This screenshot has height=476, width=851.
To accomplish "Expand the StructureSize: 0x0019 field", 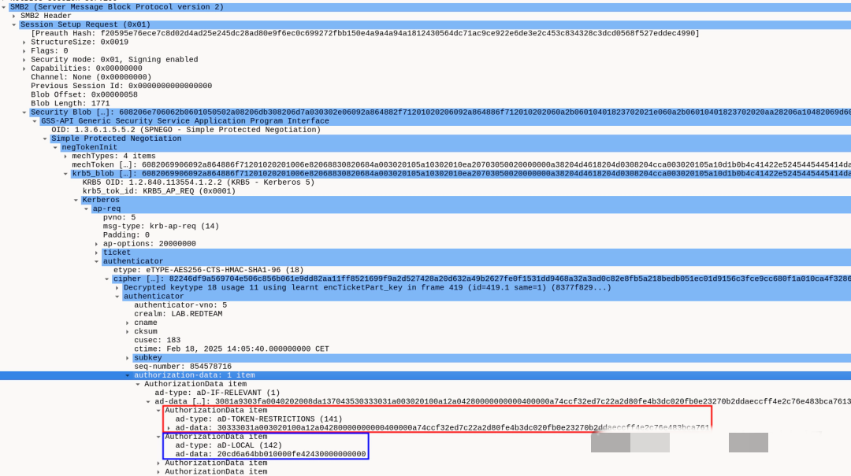I will (x=24, y=42).
